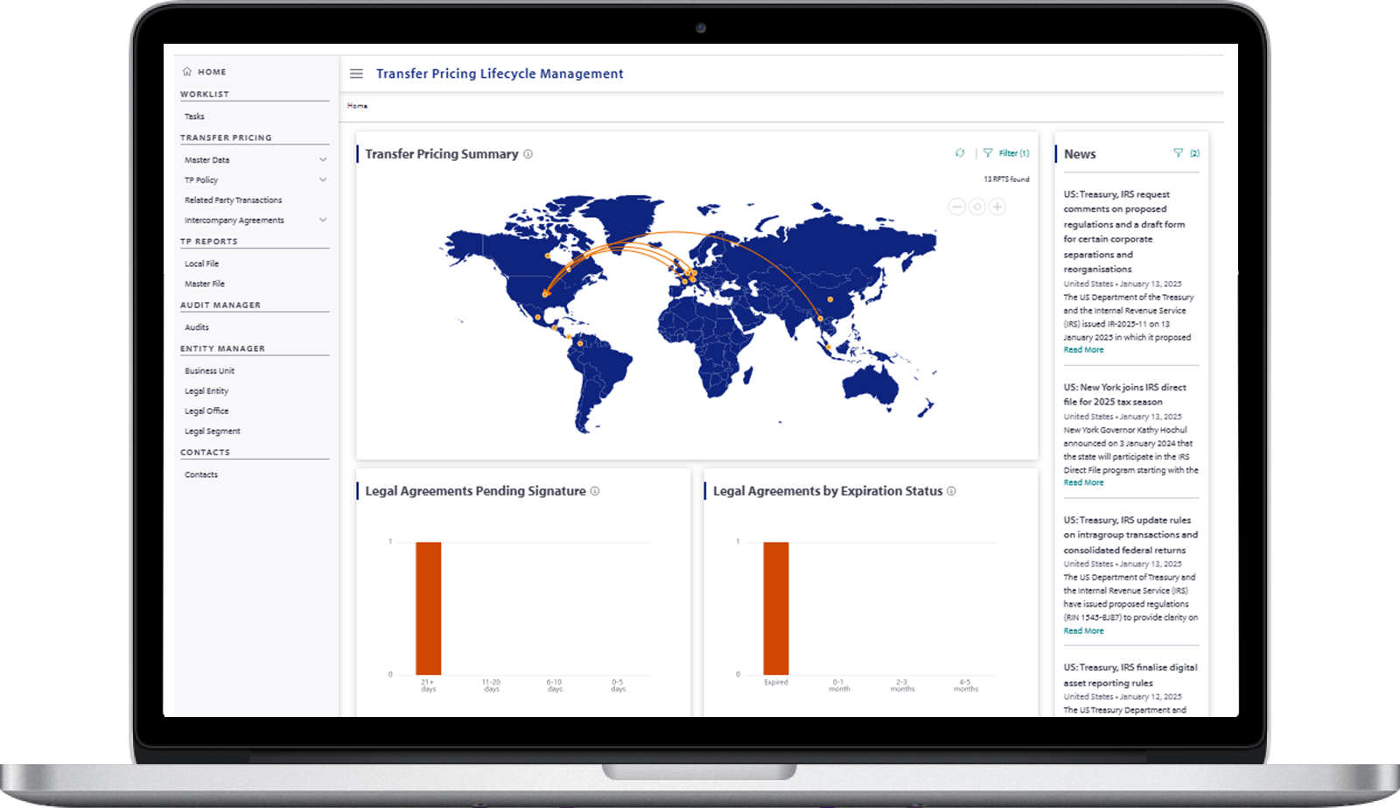Toggle the hamburger navigation menu

tap(356, 74)
